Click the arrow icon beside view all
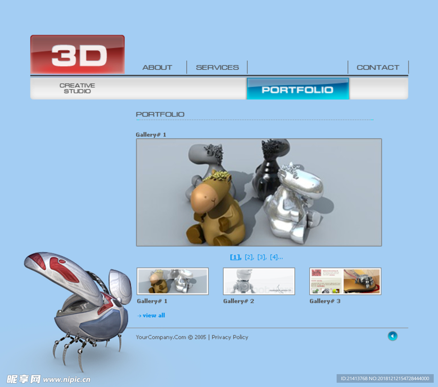 click(139, 316)
